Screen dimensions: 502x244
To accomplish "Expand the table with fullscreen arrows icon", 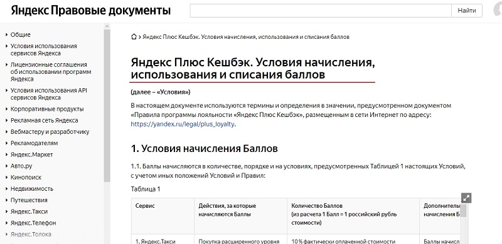I will pos(466,198).
